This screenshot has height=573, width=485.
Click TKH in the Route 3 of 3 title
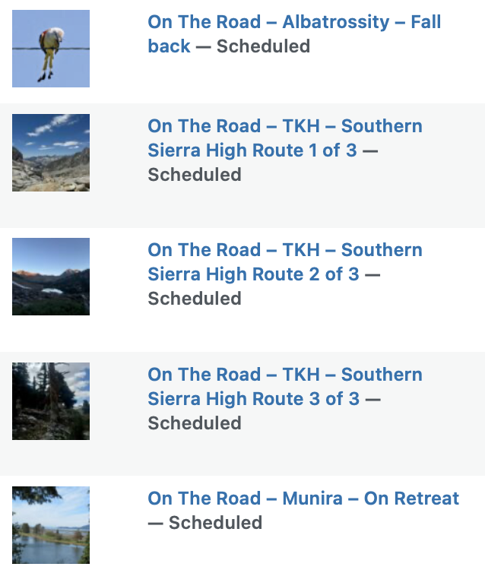coord(301,375)
